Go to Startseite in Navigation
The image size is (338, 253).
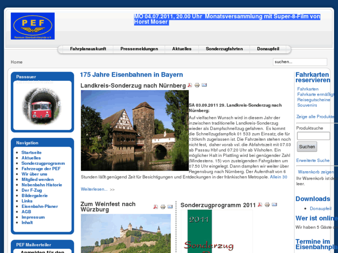(32, 152)
